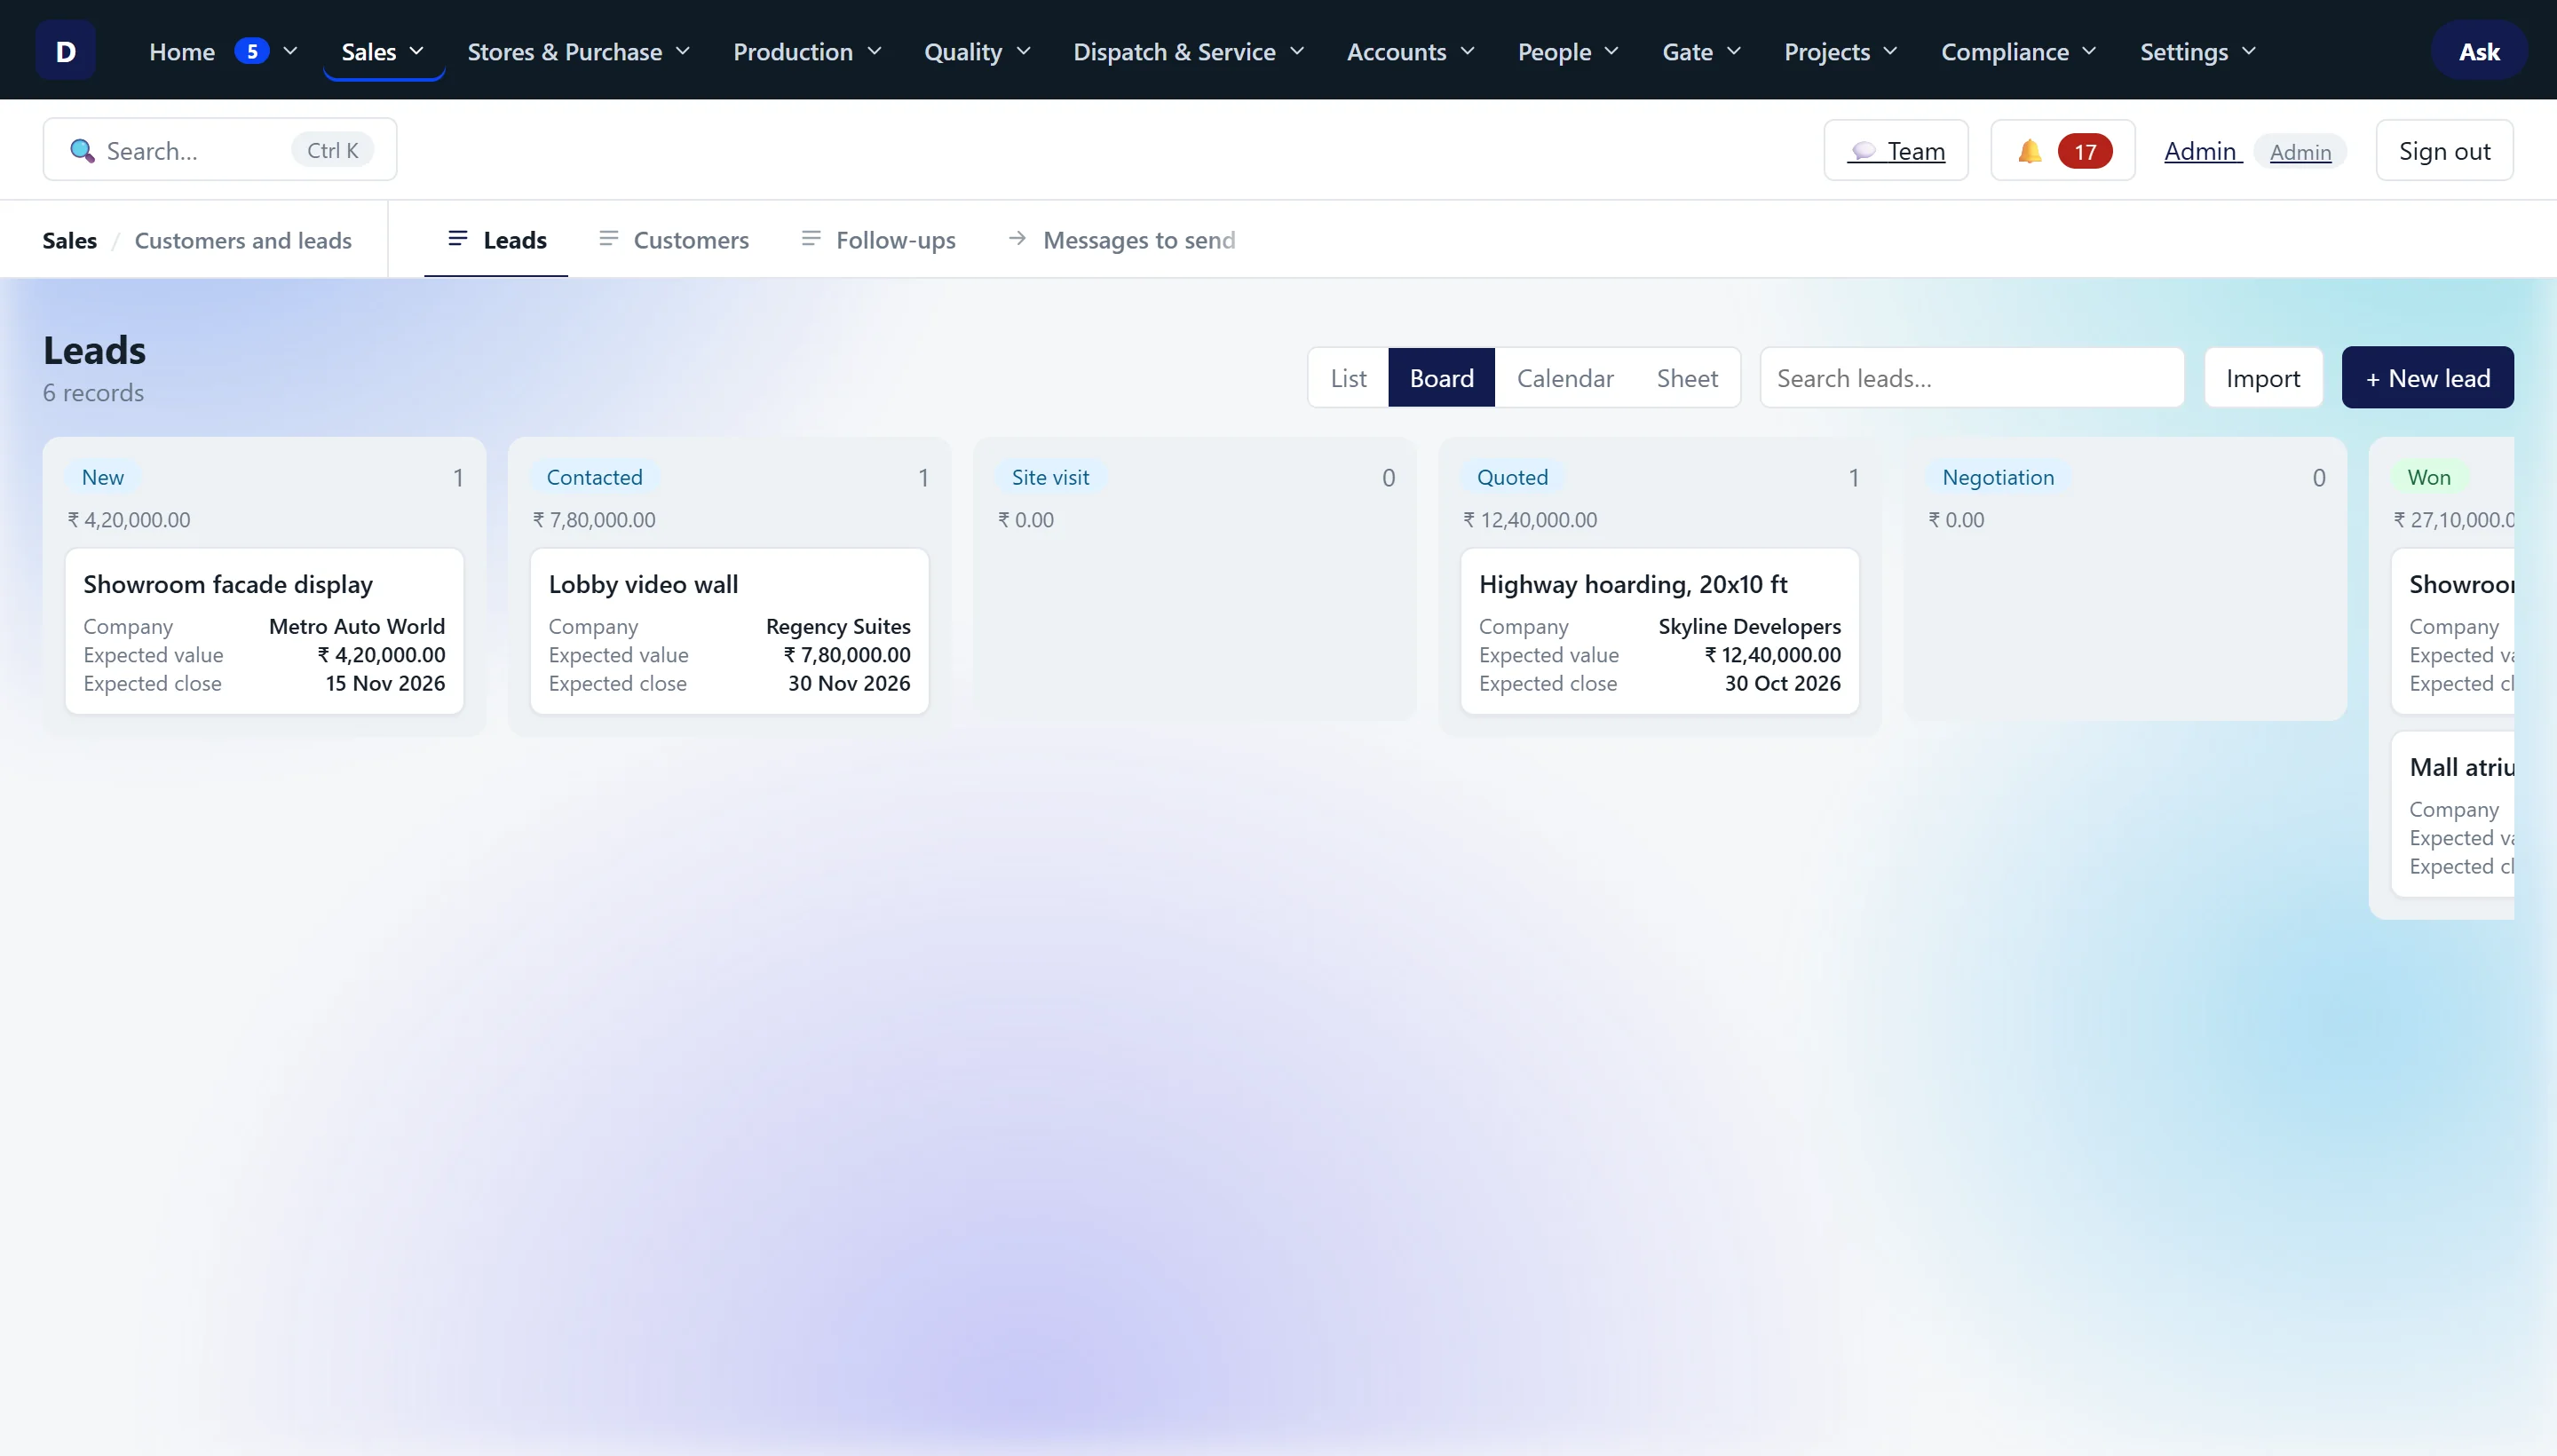The height and width of the screenshot is (1456, 2557).
Task: Click the Ask button
Action: pos(2478,51)
